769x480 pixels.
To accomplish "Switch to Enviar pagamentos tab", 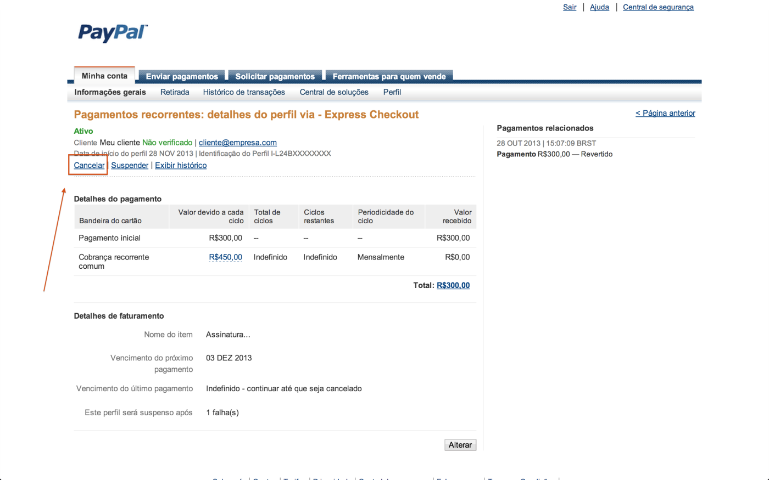I will coord(182,76).
